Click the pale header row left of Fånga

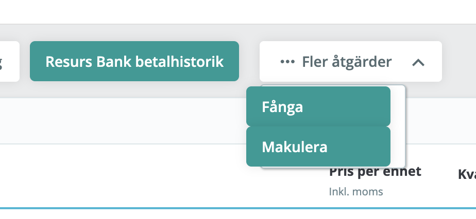(122, 121)
